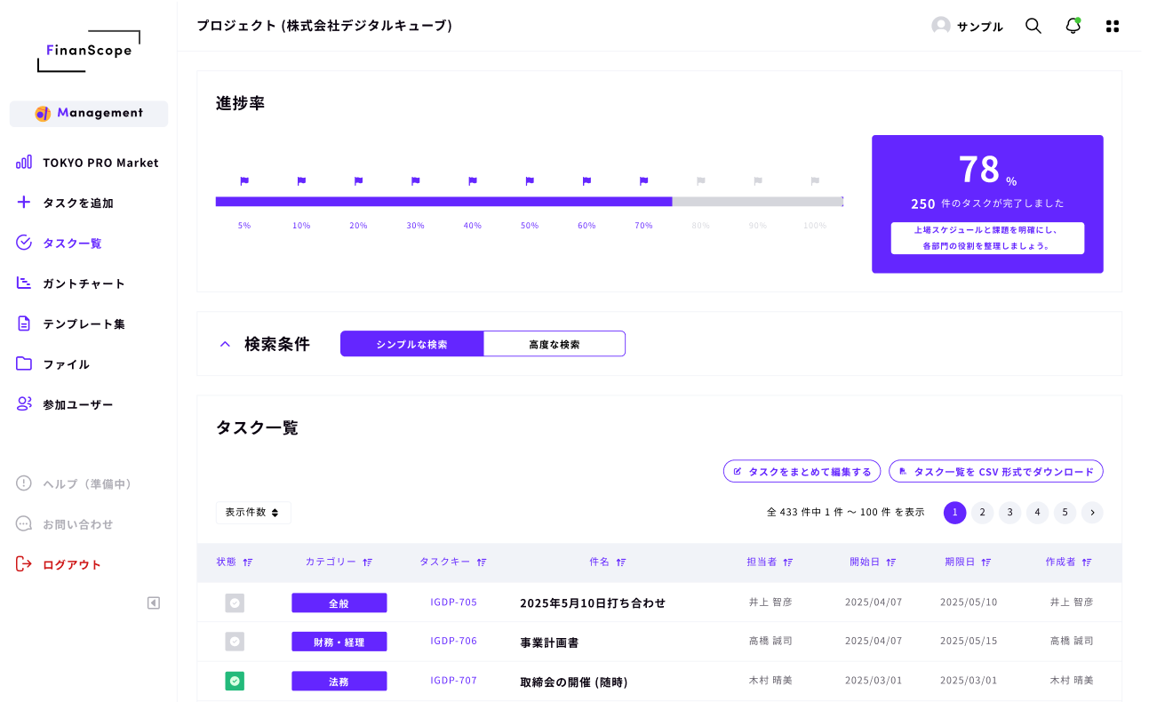Open the 表示件数 dropdown
Screen dimensions: 1173x702
[253, 513]
